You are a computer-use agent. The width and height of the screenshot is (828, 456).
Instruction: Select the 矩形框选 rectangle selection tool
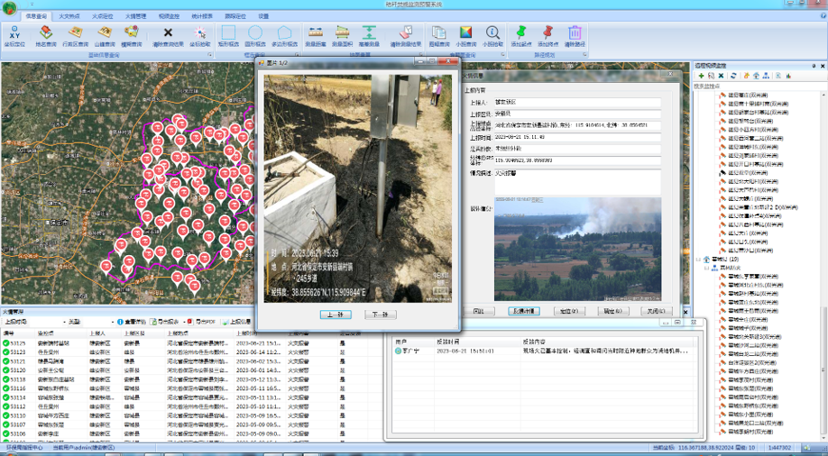click(229, 34)
